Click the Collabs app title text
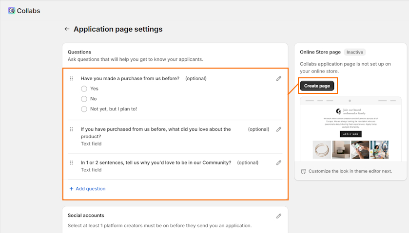The height and width of the screenshot is (233, 409). coord(28,11)
